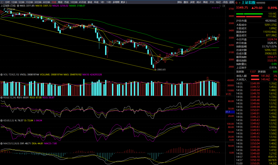Image resolution: width=278 pixels, height=165 pixels.
Task: Click the 返回 back button
Action: click(x=232, y=2)
